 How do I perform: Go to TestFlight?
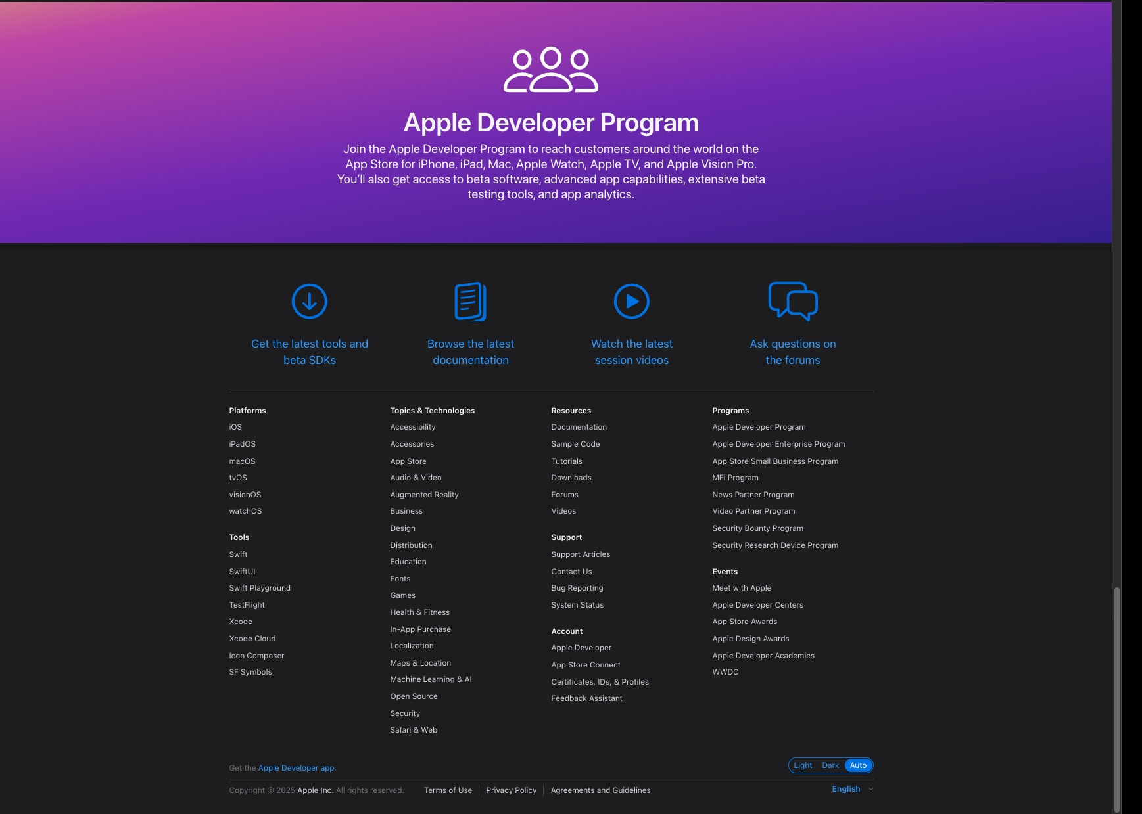(247, 605)
